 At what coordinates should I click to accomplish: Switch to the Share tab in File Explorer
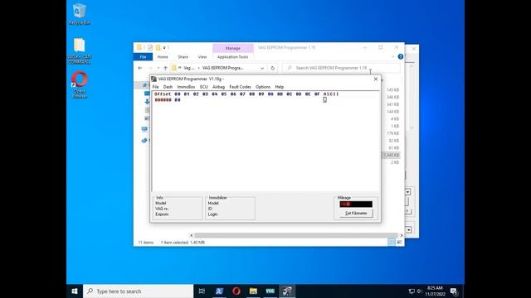point(183,57)
